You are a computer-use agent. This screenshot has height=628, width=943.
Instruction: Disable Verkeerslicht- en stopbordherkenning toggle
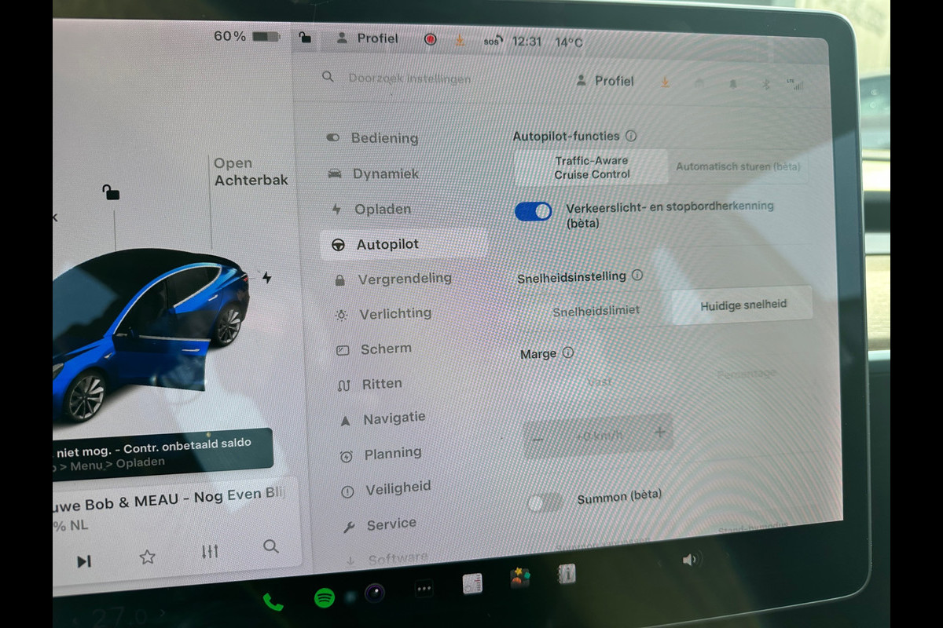point(534,211)
